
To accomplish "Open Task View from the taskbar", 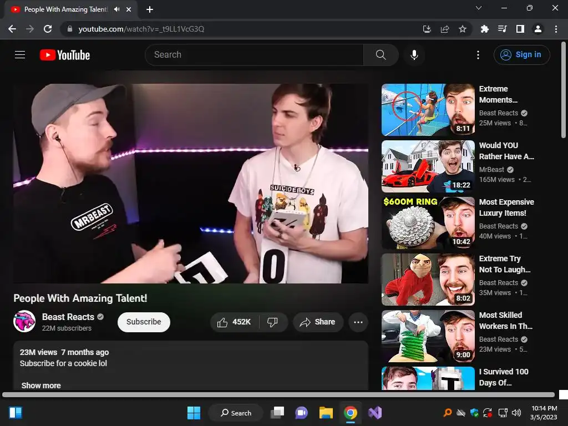I will pyautogui.click(x=277, y=413).
